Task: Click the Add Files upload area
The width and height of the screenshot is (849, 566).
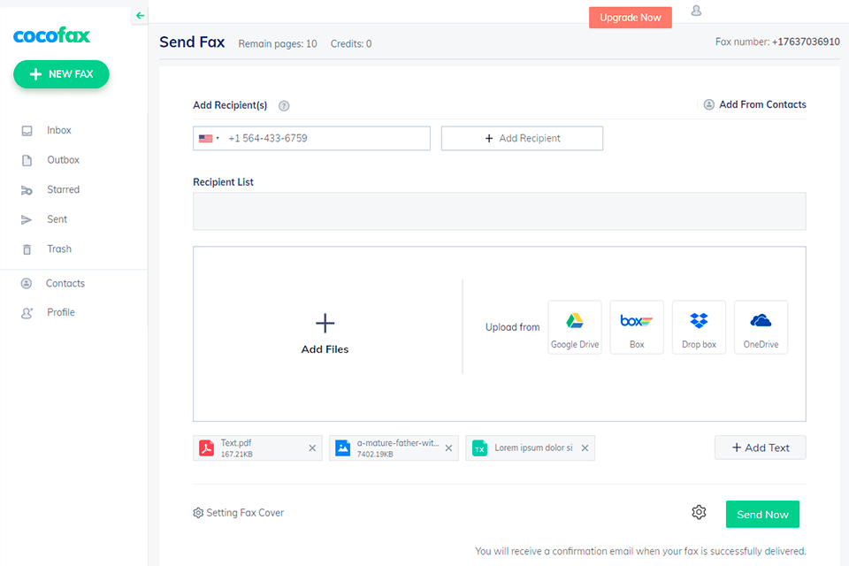Action: pyautogui.click(x=325, y=333)
